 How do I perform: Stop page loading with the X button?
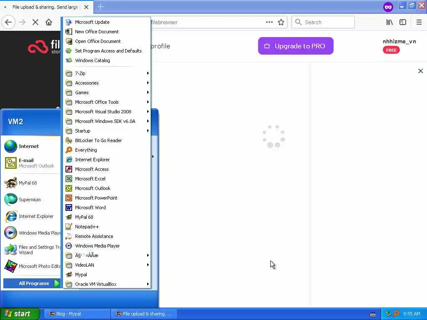click(x=35, y=22)
